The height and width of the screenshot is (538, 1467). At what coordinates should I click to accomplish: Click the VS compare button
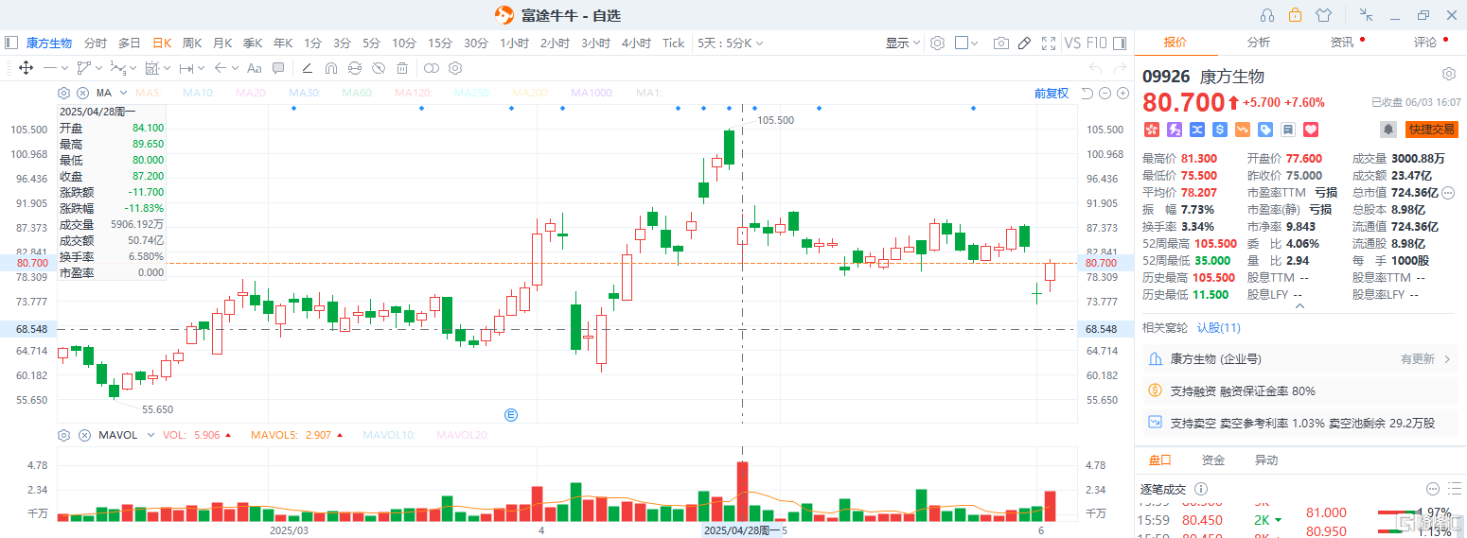coord(1072,43)
